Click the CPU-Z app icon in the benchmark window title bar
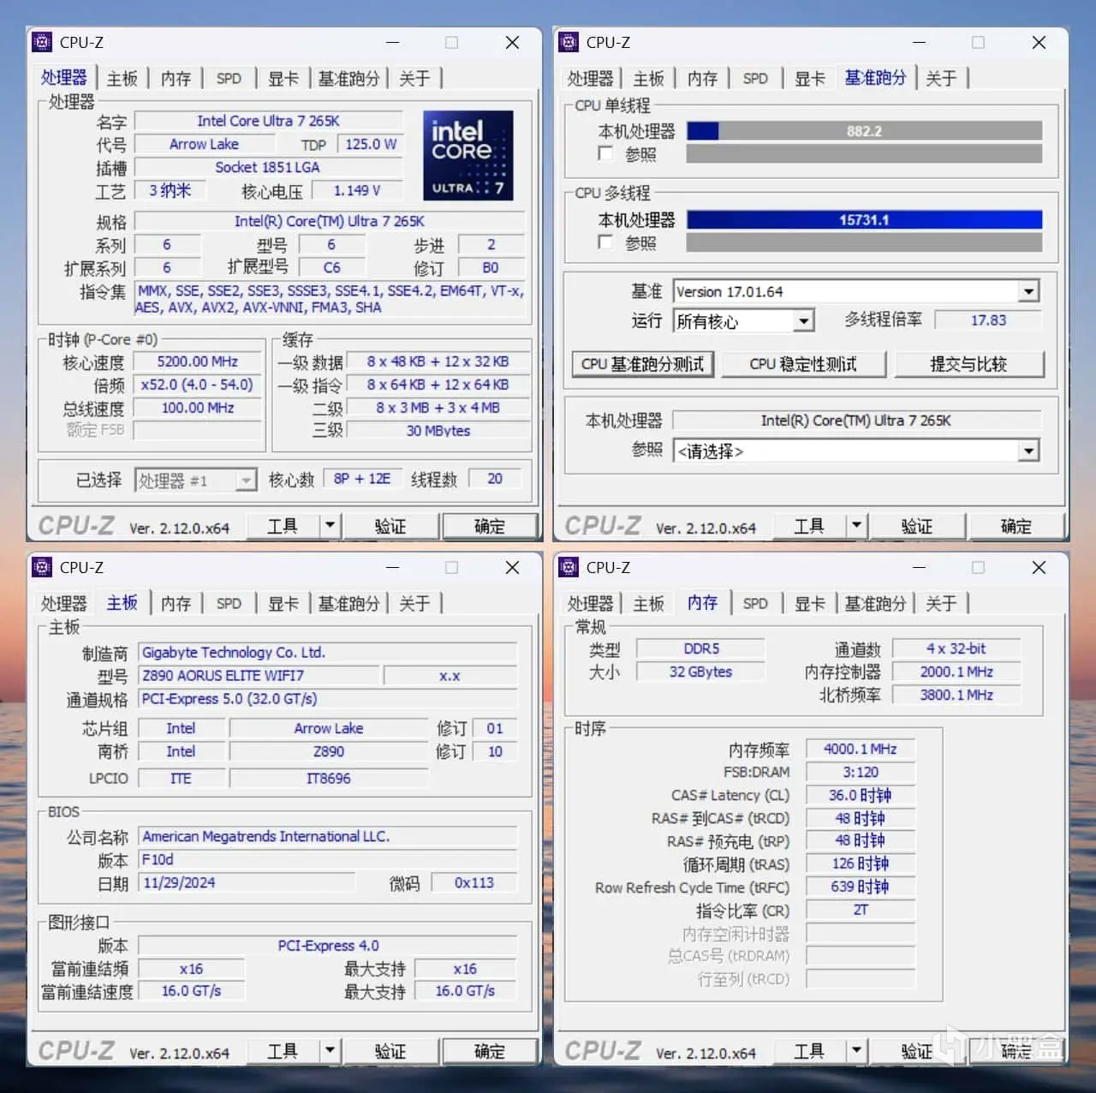Image resolution: width=1096 pixels, height=1093 pixels. point(568,42)
